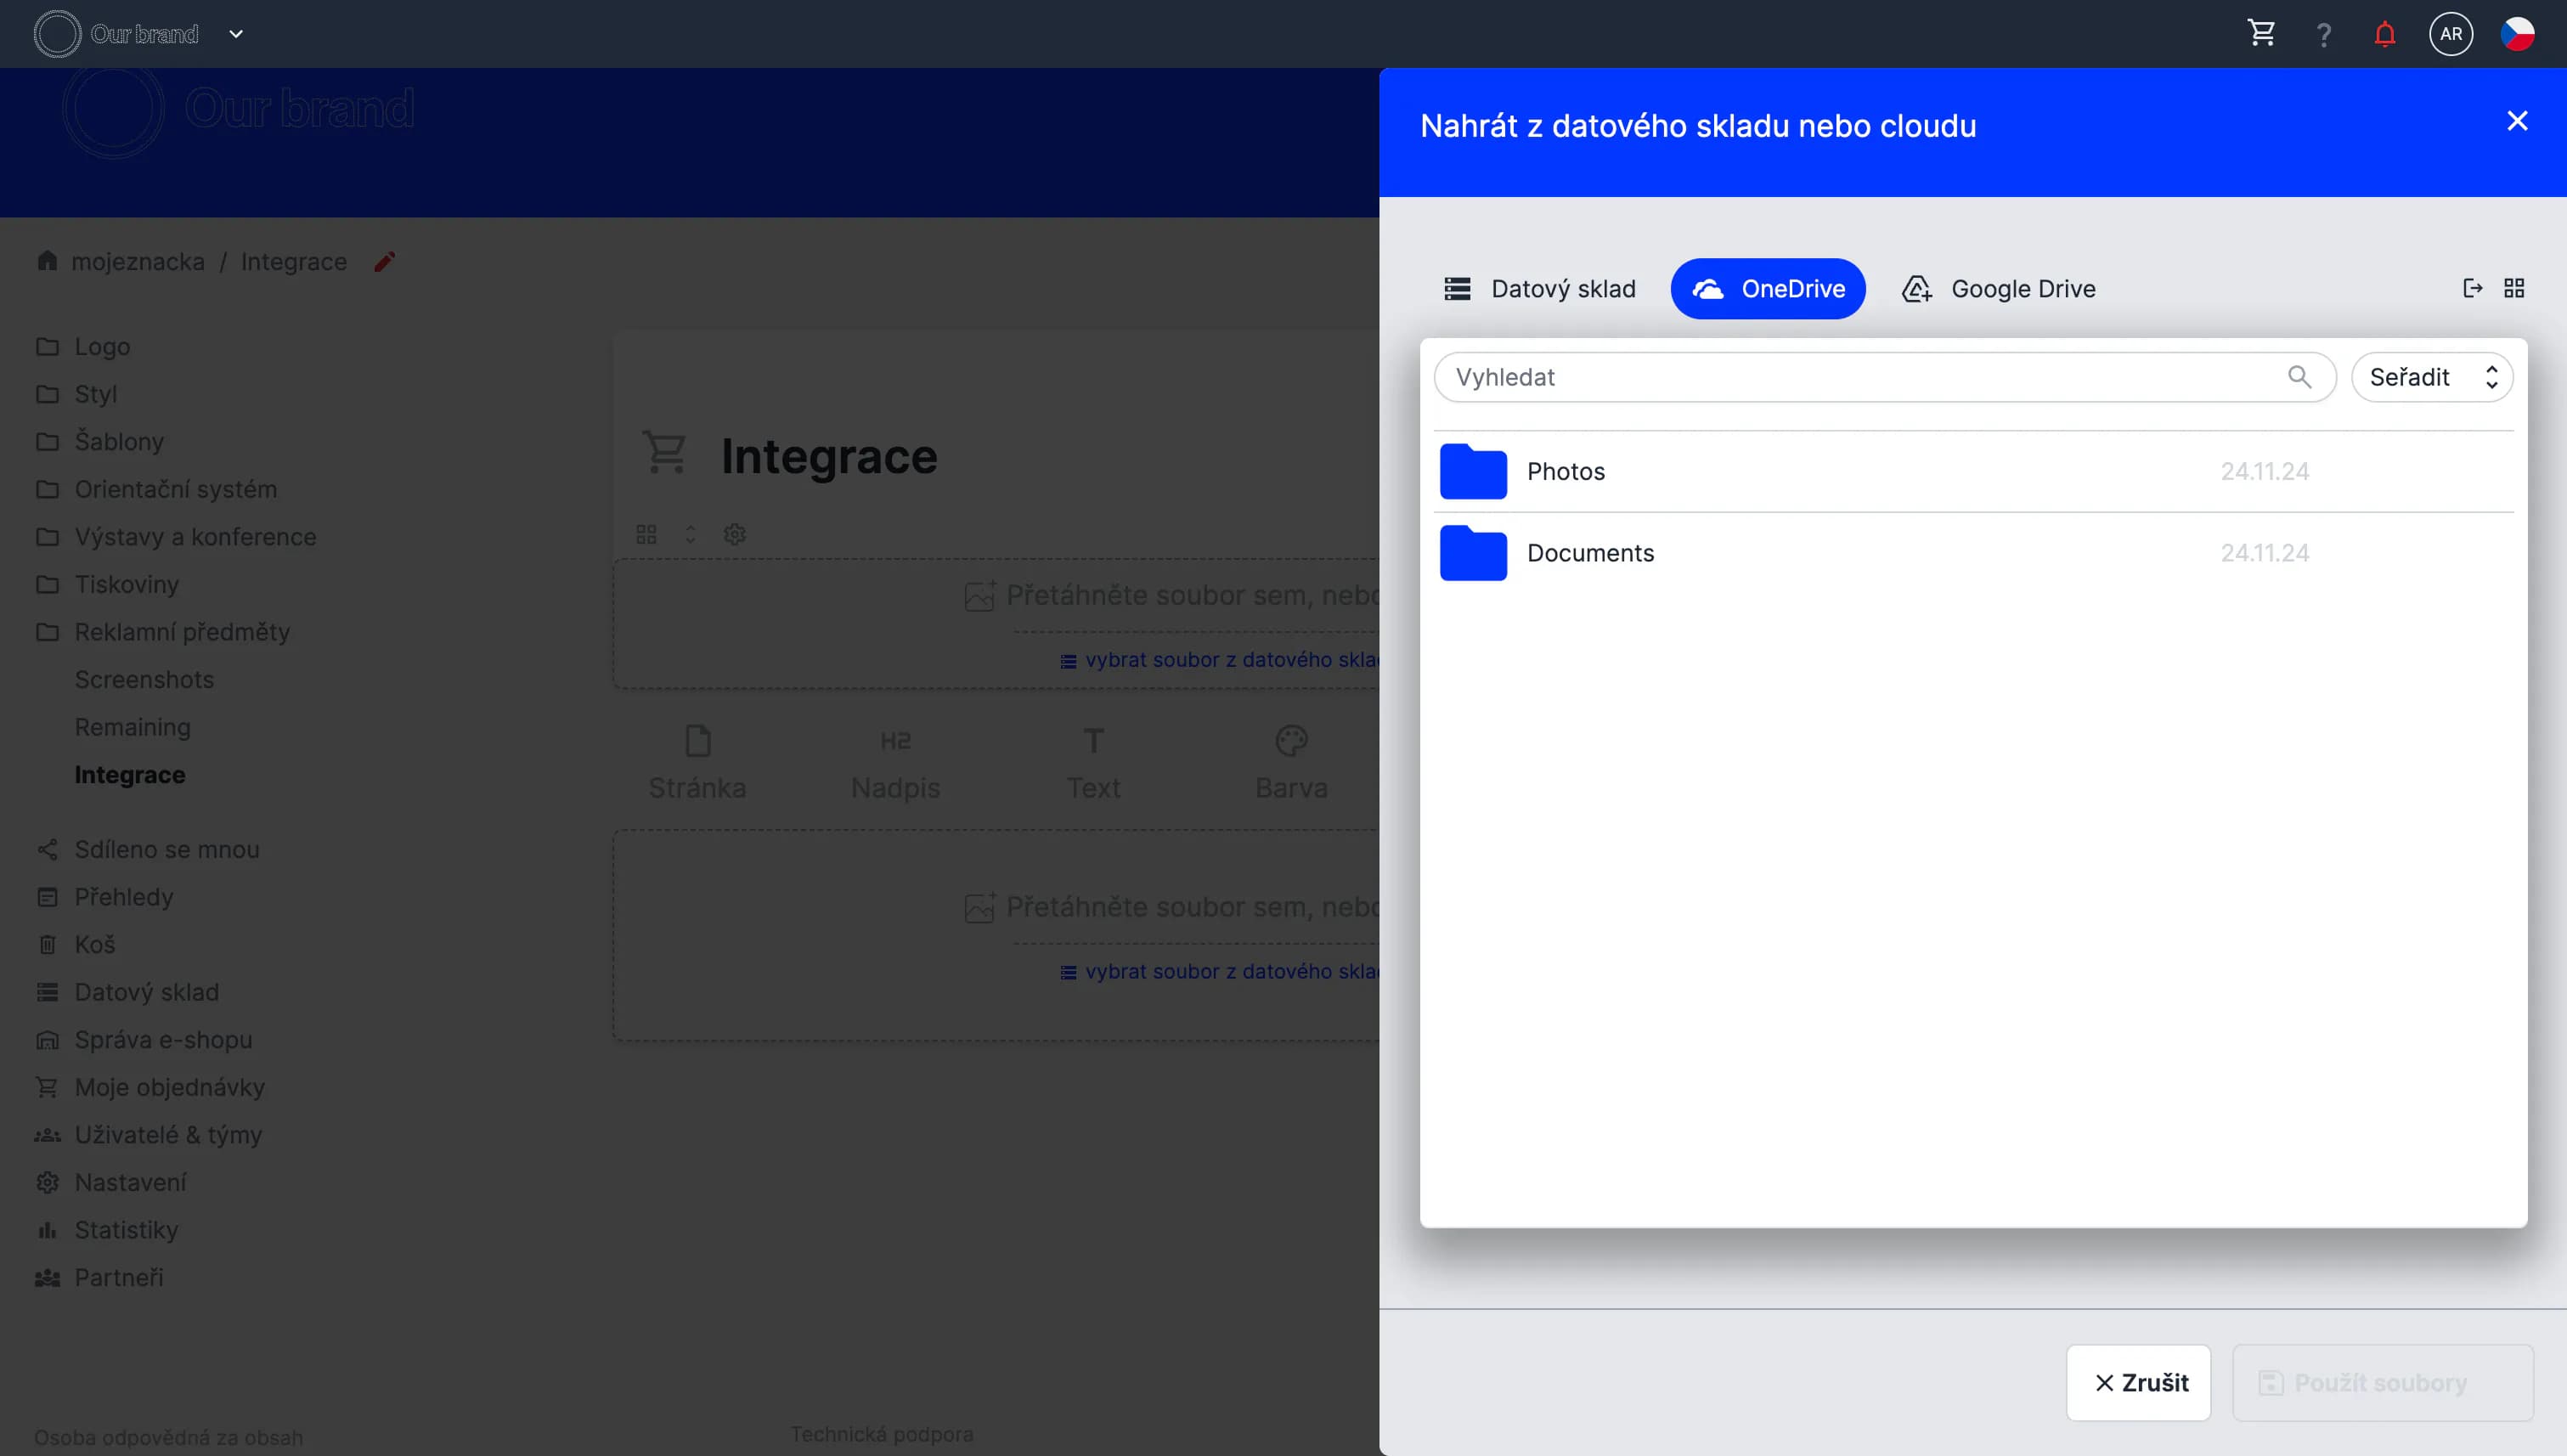The width and height of the screenshot is (2567, 1456).
Task: Open the Seřadit sort dropdown
Action: coord(2431,377)
